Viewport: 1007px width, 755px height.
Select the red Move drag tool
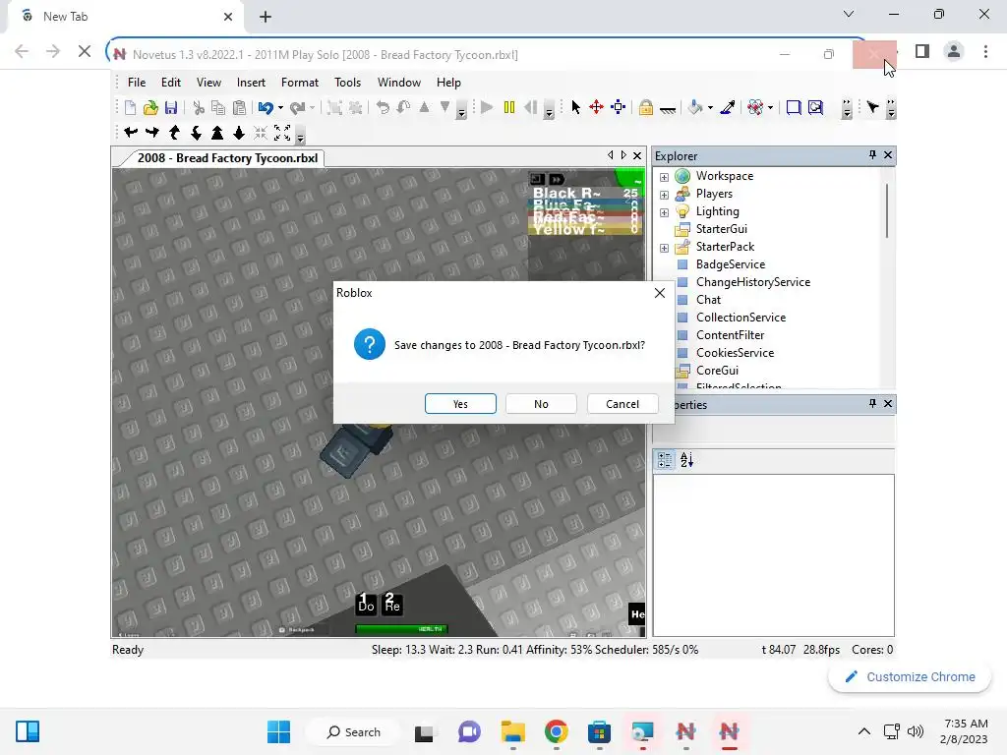point(597,107)
